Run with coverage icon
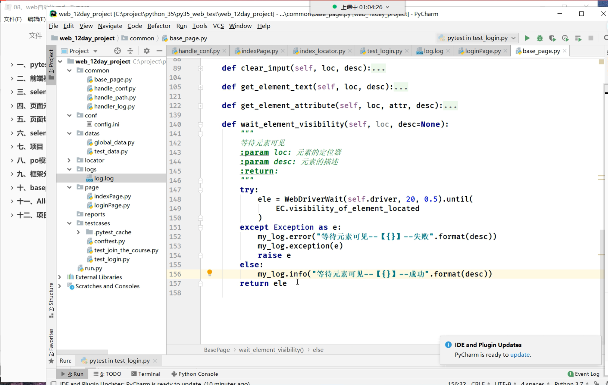This screenshot has width=608, height=385. click(x=552, y=38)
